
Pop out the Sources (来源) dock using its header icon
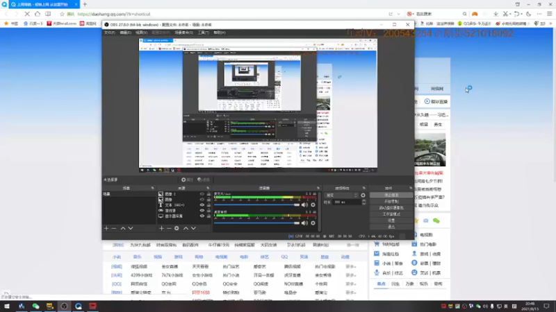coord(208,188)
